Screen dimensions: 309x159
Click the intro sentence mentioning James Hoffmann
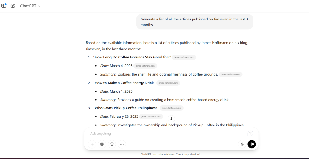pos(167,46)
